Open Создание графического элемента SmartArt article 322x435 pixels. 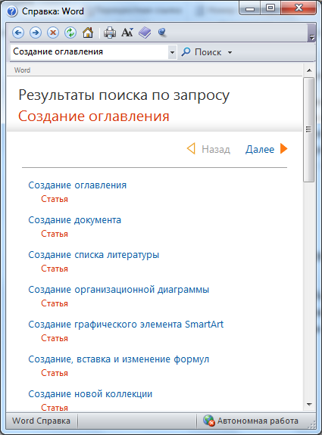click(126, 324)
